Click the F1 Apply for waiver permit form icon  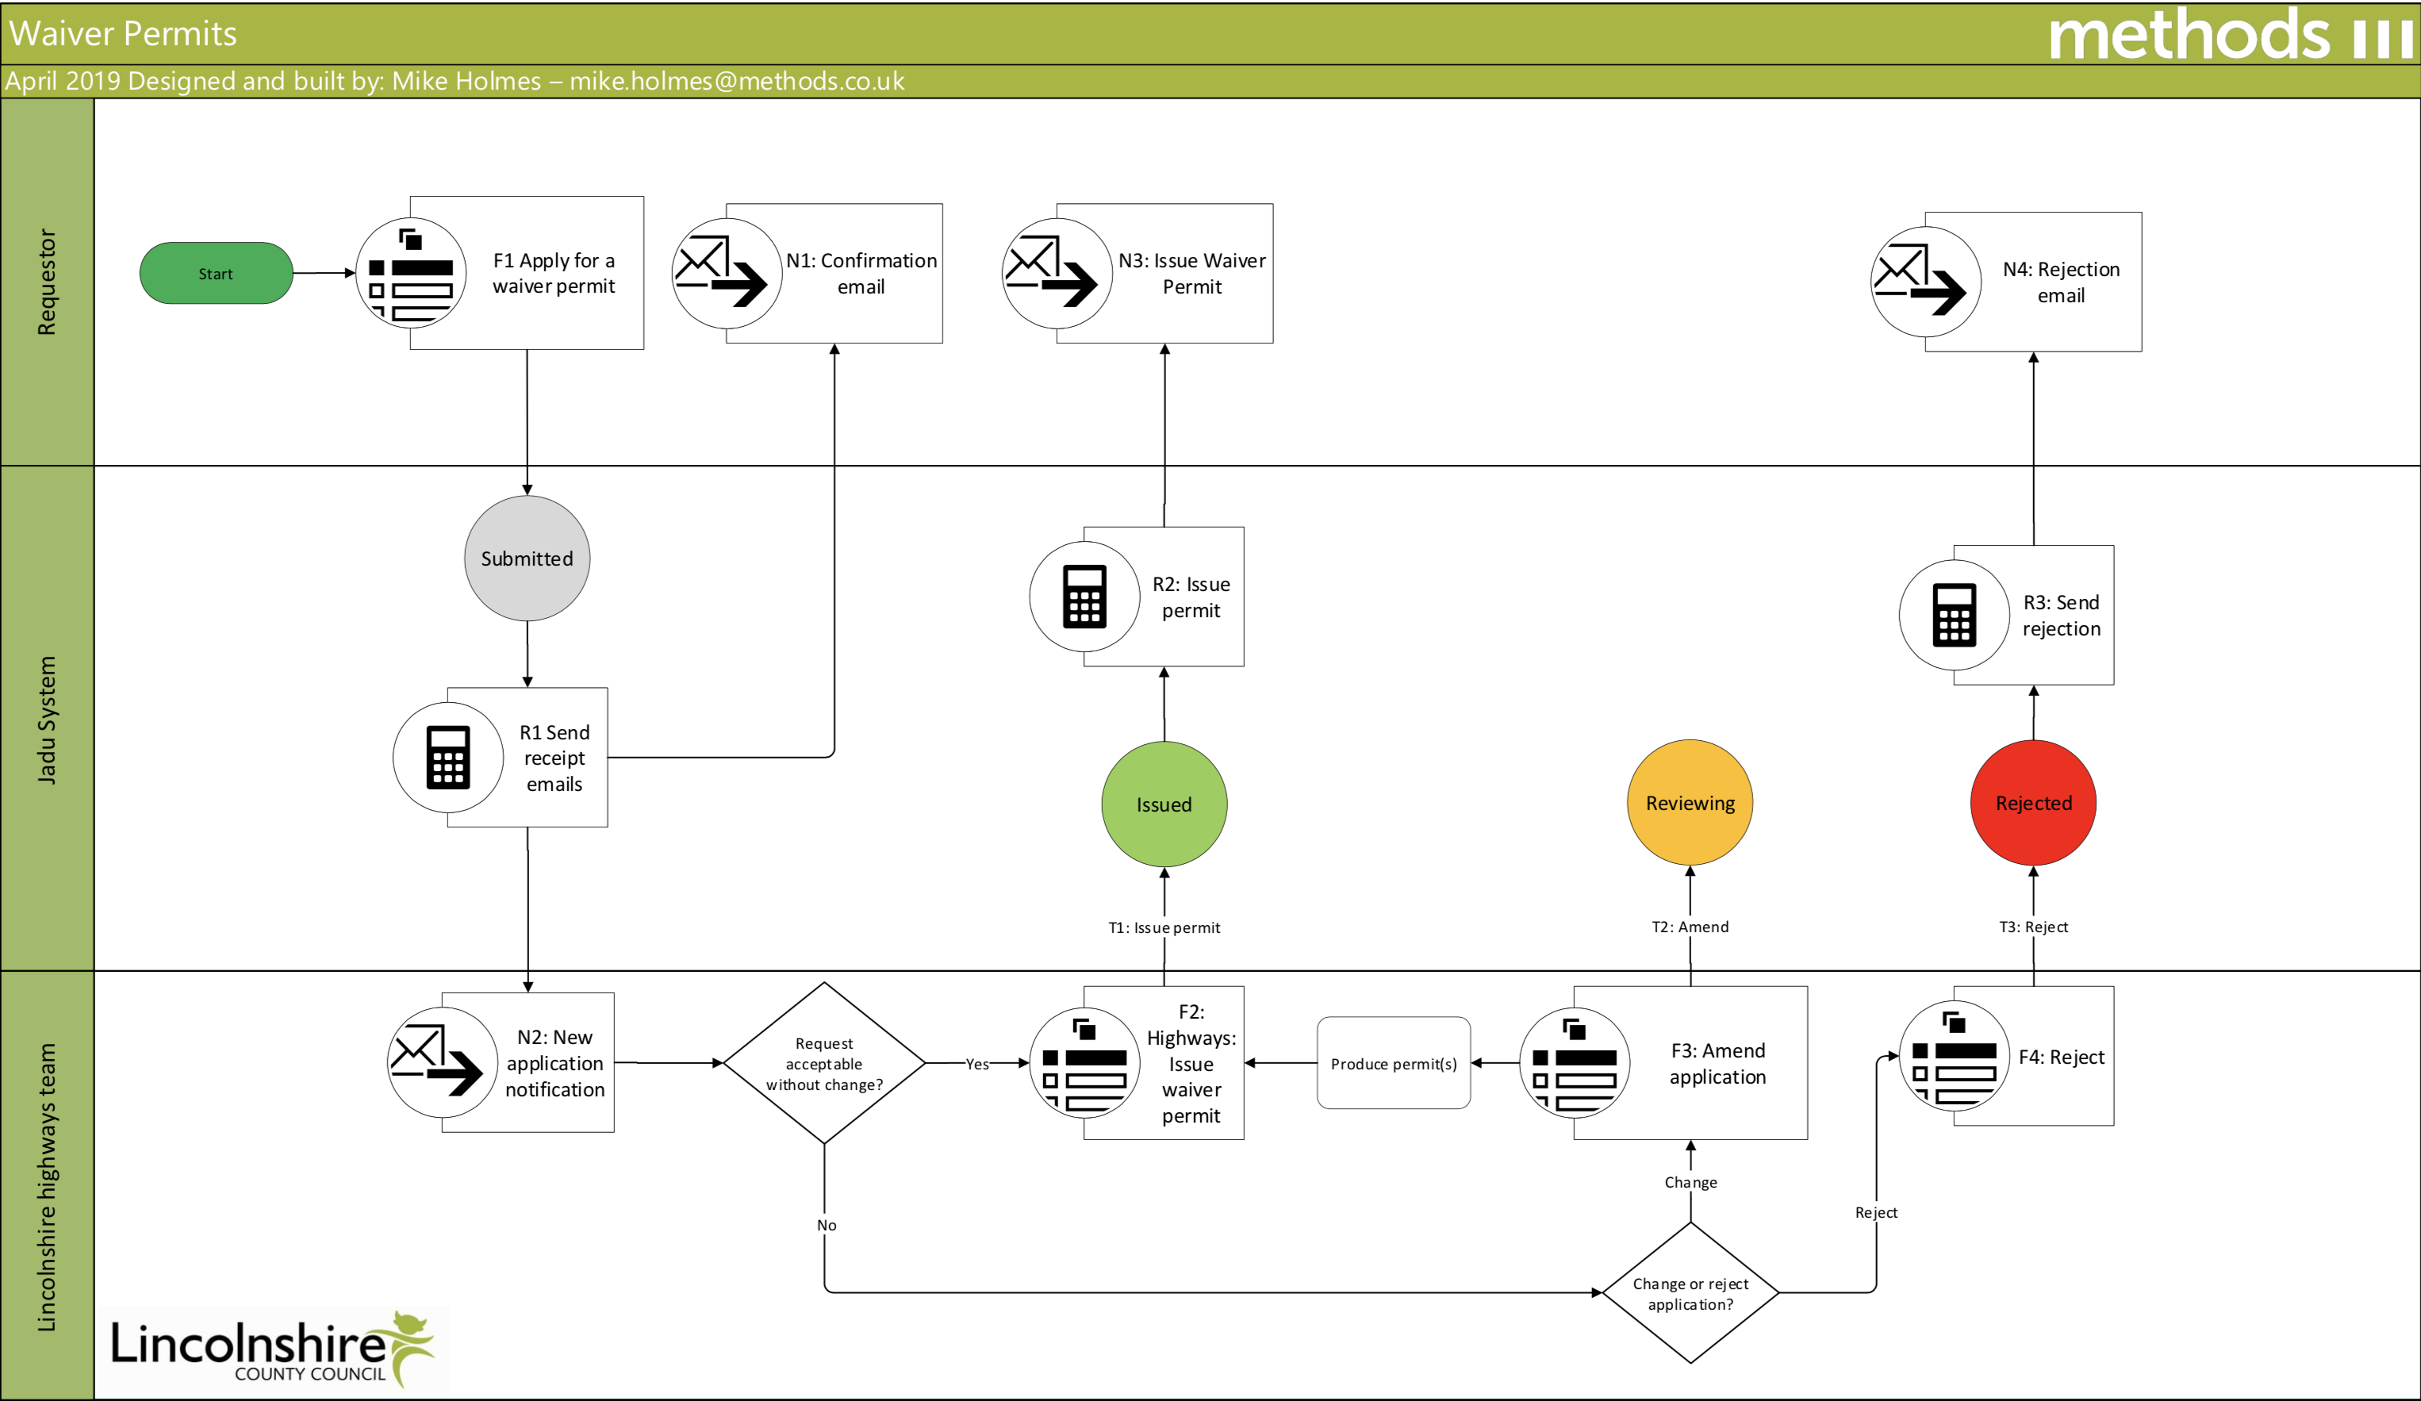(411, 273)
